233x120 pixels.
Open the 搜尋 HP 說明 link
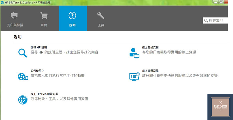click(x=39, y=47)
